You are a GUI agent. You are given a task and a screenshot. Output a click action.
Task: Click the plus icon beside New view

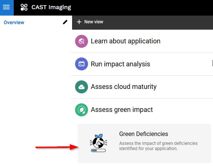(x=79, y=22)
